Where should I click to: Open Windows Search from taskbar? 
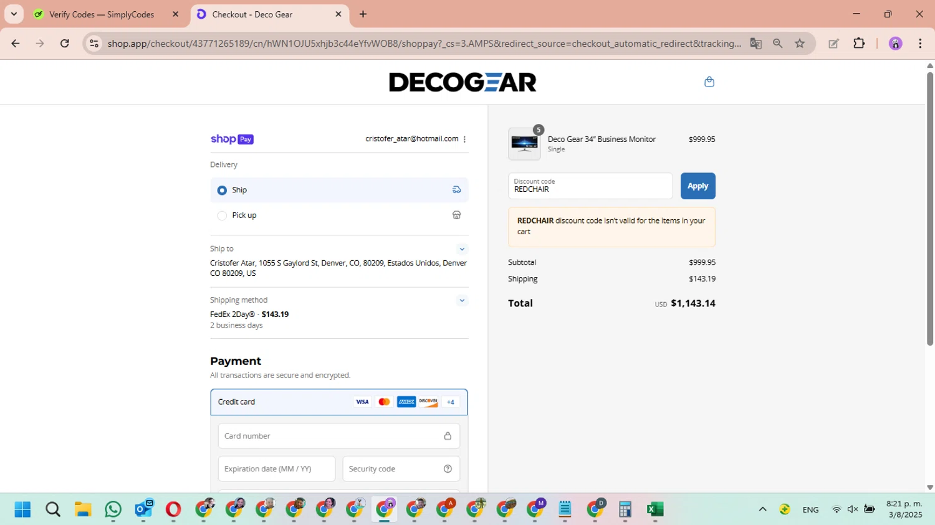click(x=53, y=509)
